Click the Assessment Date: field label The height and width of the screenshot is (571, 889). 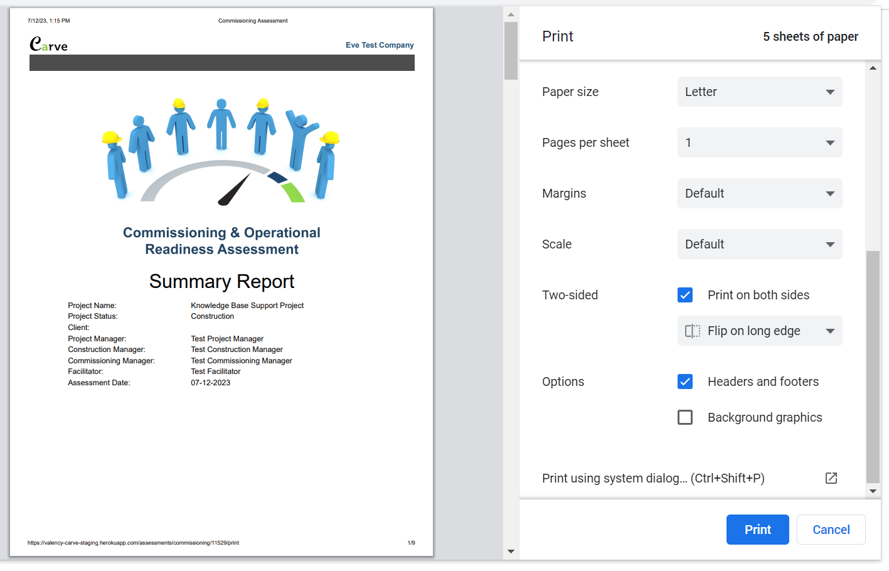[x=98, y=383]
